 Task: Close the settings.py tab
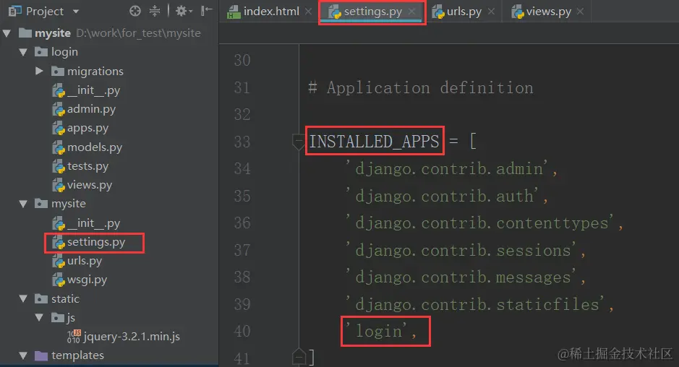(412, 12)
